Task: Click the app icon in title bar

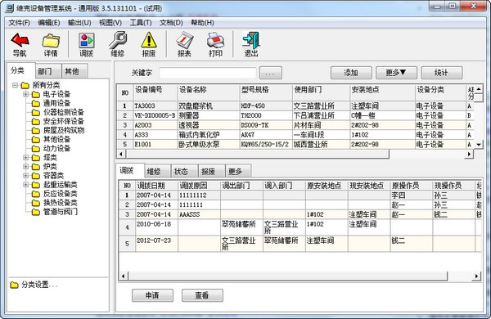Action: [10, 8]
